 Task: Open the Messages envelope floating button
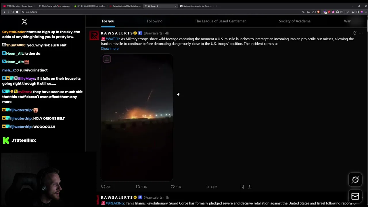coord(355,196)
